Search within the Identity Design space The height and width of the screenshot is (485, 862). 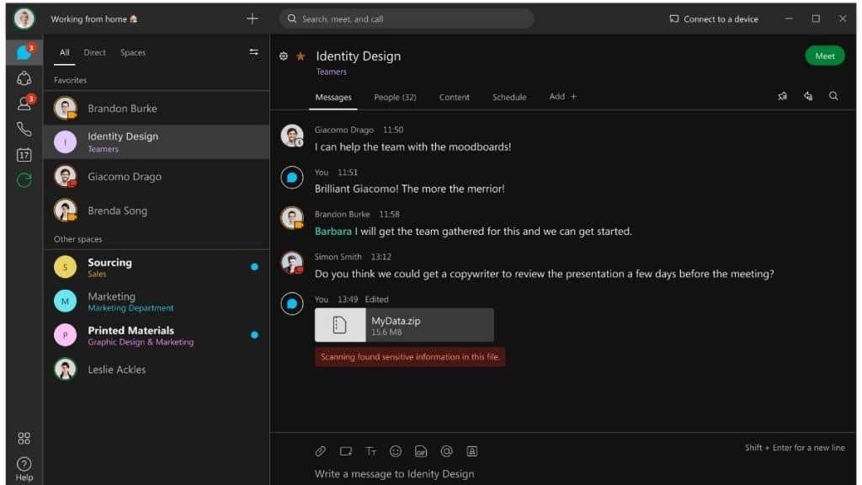coord(833,96)
